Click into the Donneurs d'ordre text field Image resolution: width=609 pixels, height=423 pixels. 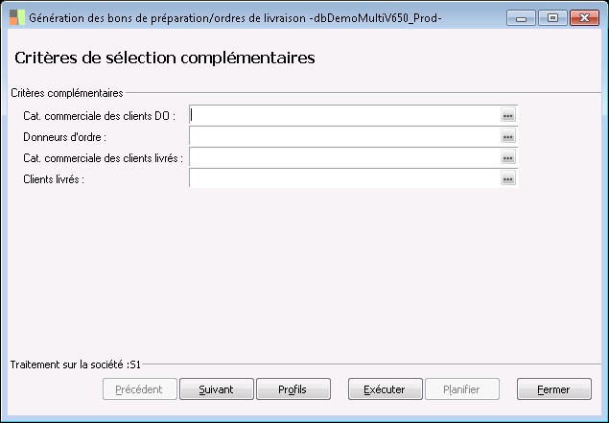click(x=344, y=136)
